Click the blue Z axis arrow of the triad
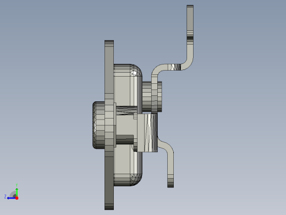The image size is (286, 215). pyautogui.click(x=12, y=198)
